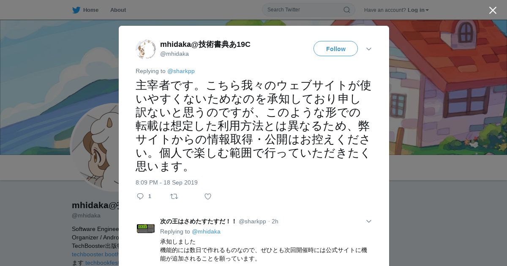
Task: Expand the sharkpp reply options chevron
Action: pos(369,221)
